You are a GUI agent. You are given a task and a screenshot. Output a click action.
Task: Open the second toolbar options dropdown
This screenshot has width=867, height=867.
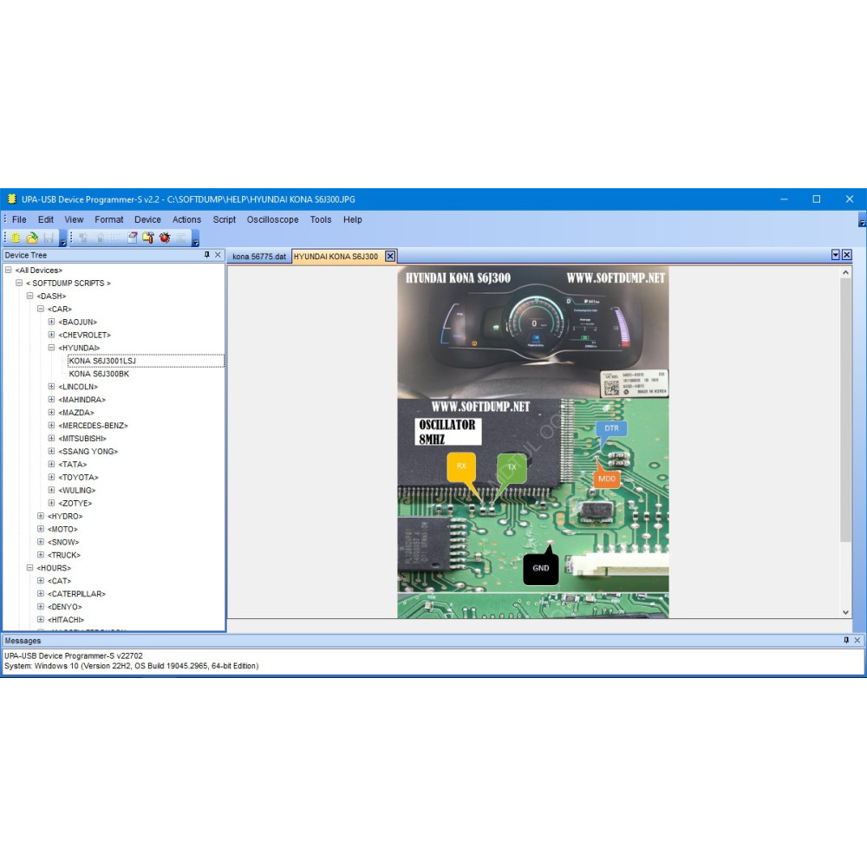point(196,239)
